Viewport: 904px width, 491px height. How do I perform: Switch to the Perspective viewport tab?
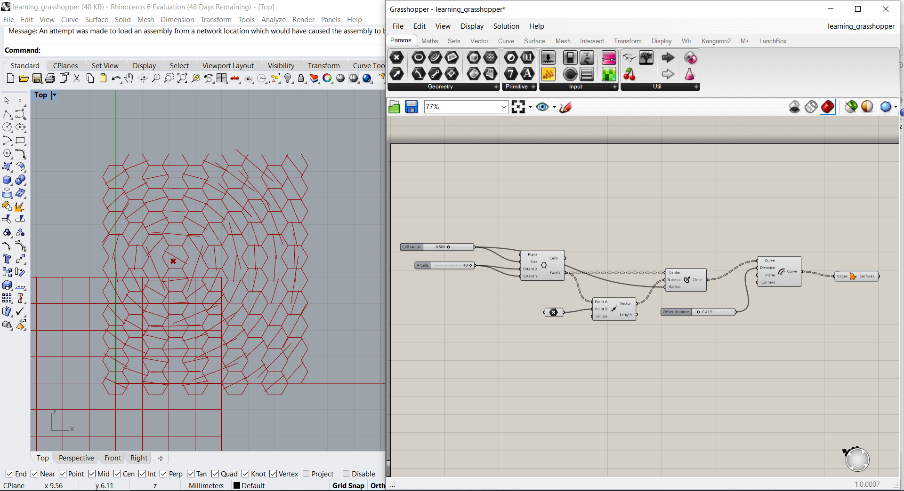click(76, 458)
